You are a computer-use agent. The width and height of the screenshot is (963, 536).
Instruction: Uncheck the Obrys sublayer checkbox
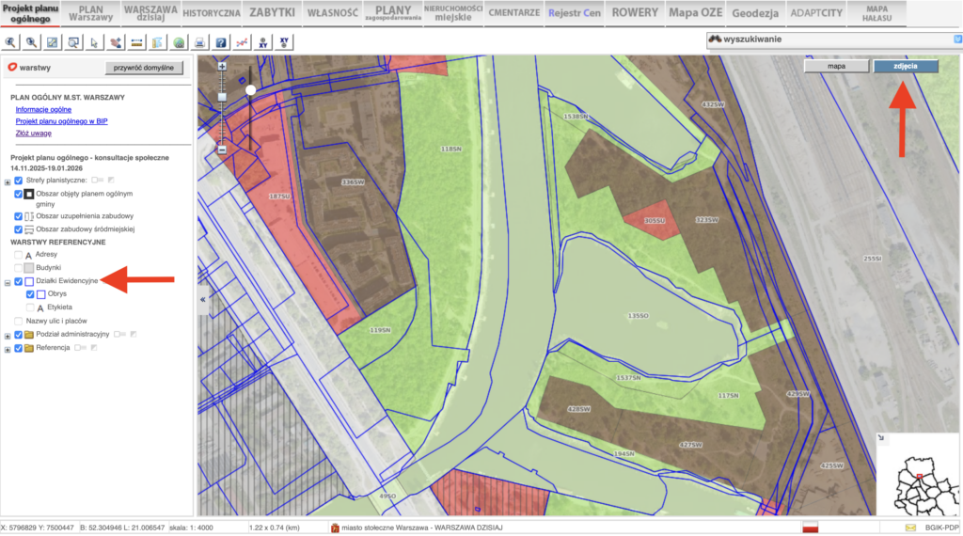(x=31, y=294)
